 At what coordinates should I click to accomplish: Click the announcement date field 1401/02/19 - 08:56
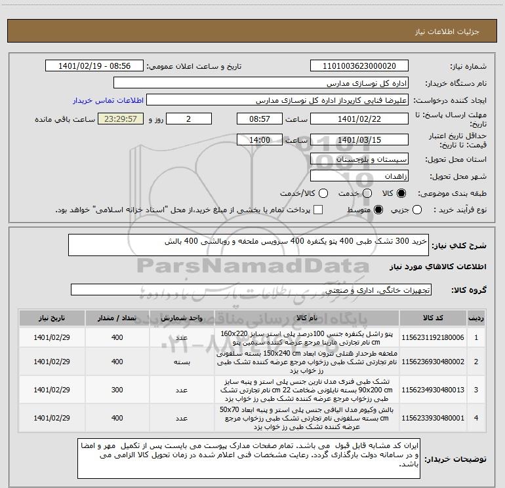coord(94,66)
